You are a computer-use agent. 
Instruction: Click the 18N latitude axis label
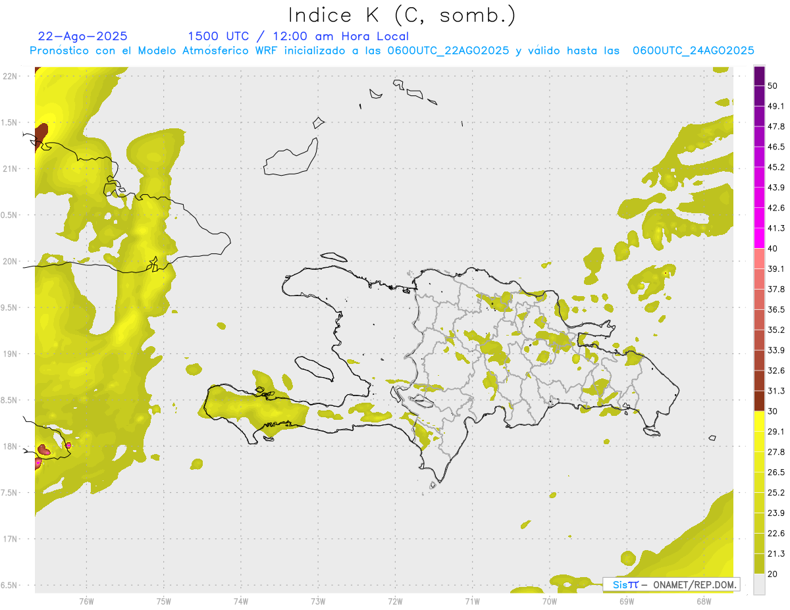click(x=11, y=446)
